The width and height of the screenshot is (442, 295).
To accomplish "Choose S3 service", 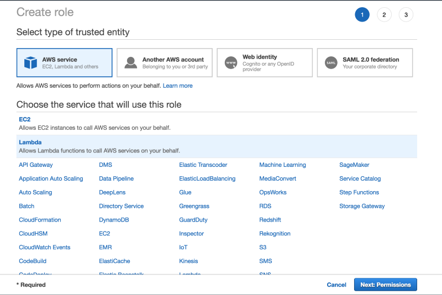I will coord(263,247).
